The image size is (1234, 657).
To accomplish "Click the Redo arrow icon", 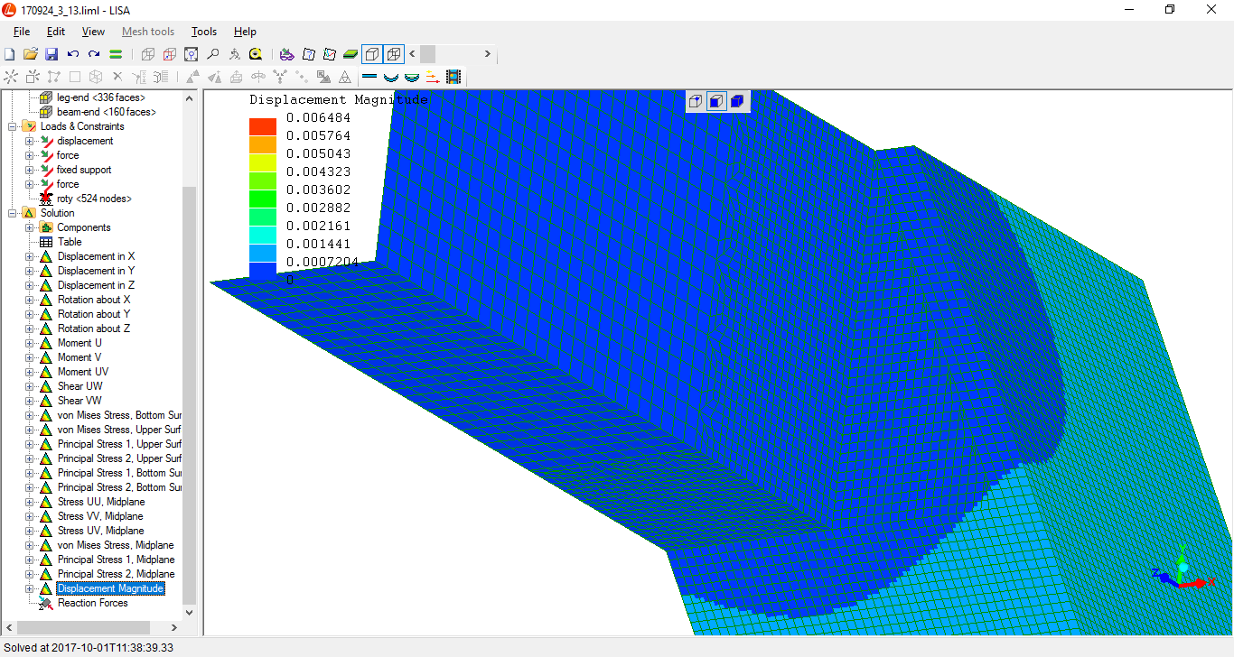I will tap(94, 54).
